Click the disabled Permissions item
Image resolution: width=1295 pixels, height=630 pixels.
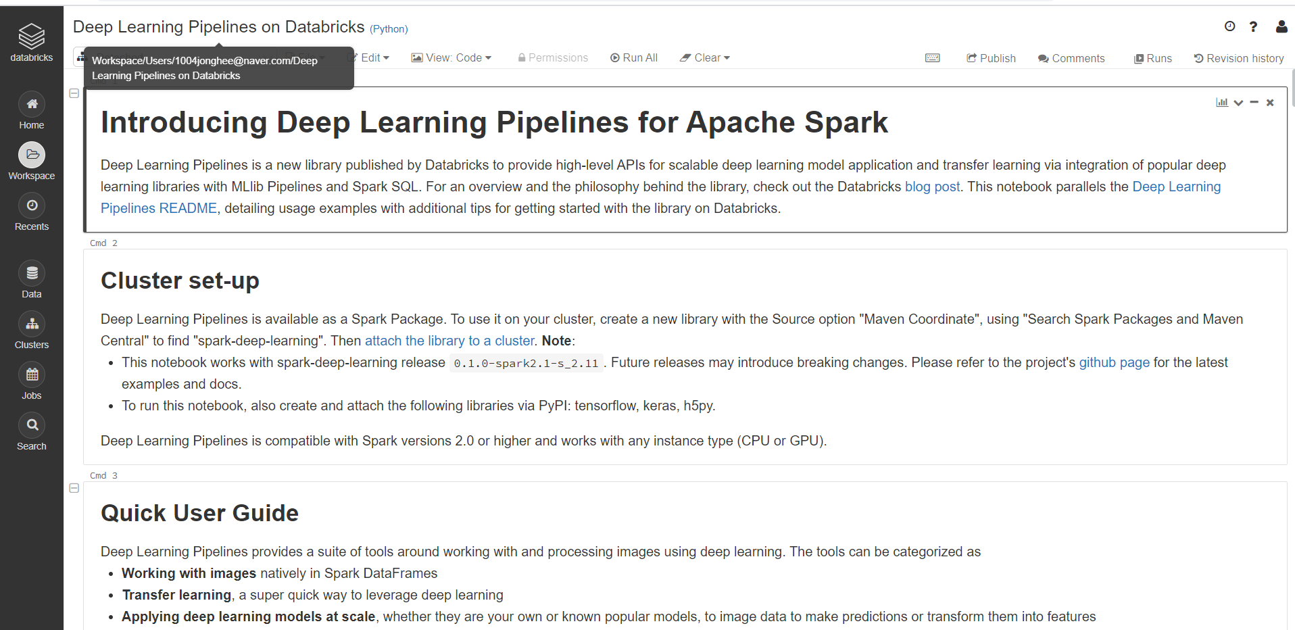[553, 58]
